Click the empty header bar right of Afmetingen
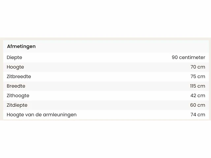The width and height of the screenshot is (211, 158). [125, 46]
